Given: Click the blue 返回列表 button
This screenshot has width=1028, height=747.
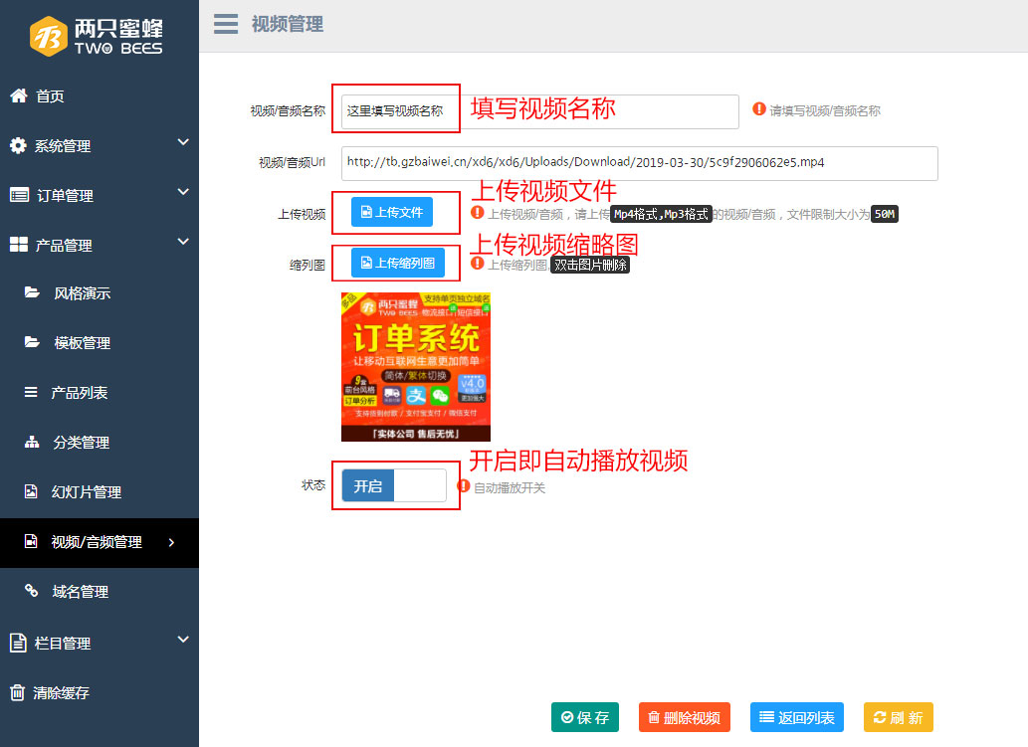Looking at the screenshot, I should (x=797, y=717).
